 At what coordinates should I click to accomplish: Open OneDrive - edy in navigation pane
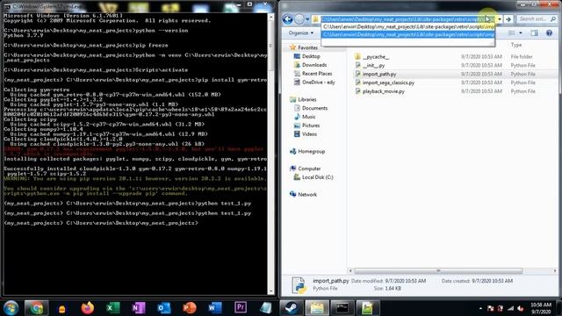[318, 82]
